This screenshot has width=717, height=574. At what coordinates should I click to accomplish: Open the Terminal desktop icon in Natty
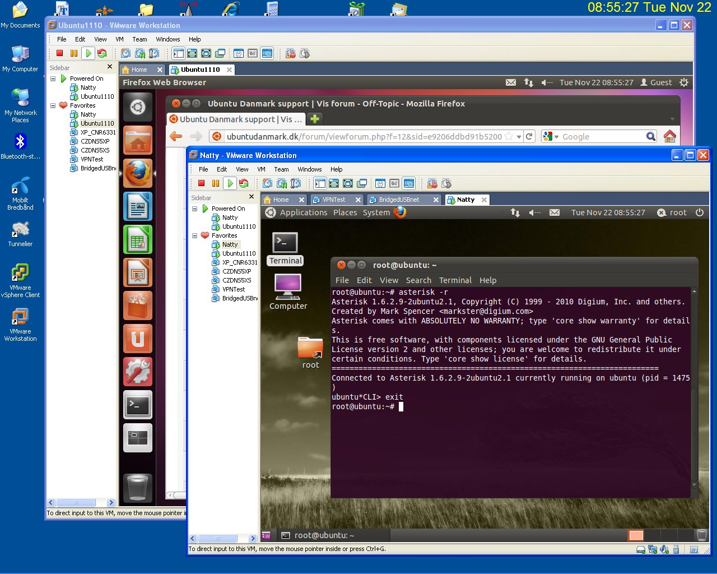pos(285,248)
